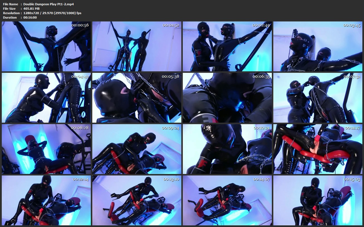Open the thumbnail stamped 00:00:56
Image resolution: width=364 pixels, height=227 pixels.
pos(46,46)
